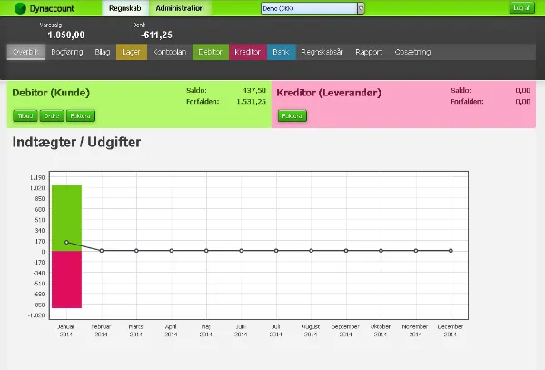The image size is (545, 370).
Task: Select the Overblik menu tab
Action: point(26,52)
